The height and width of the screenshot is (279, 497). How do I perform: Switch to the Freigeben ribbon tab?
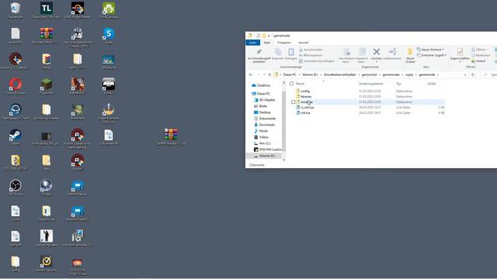284,43
